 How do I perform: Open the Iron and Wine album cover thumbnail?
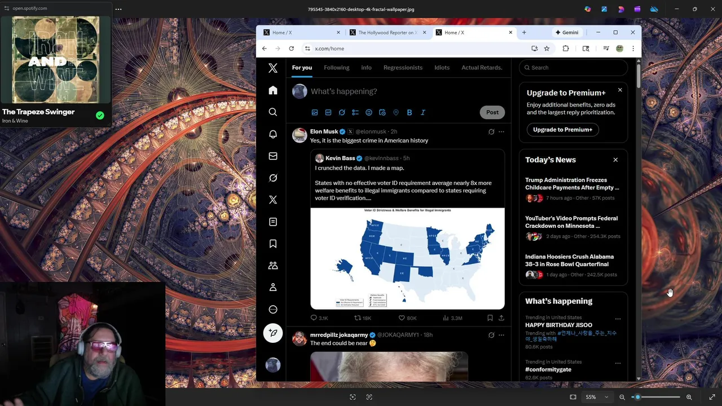click(56, 60)
